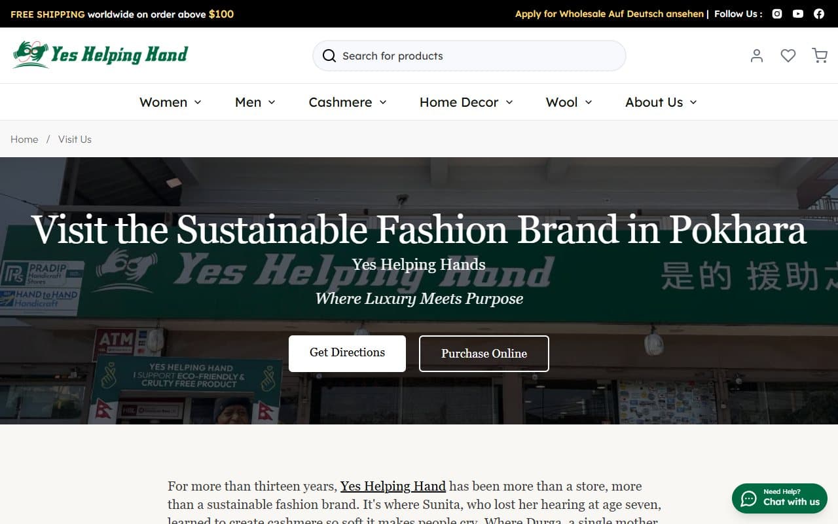Screen dimensions: 838x524
Task: Open the Women category
Action: click(x=163, y=102)
